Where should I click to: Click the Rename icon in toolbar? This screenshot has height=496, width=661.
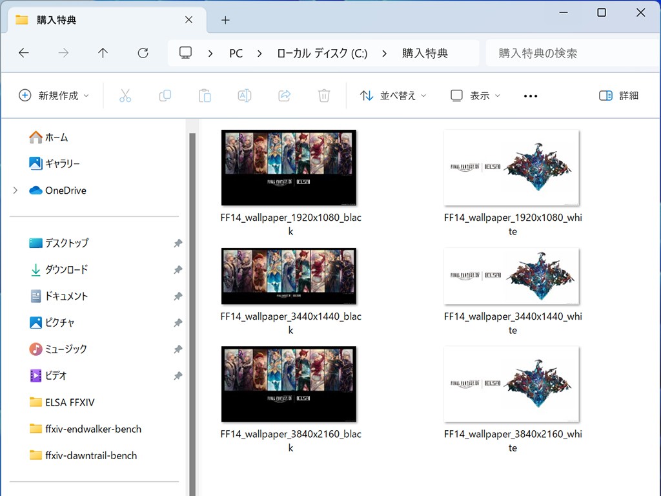(245, 96)
